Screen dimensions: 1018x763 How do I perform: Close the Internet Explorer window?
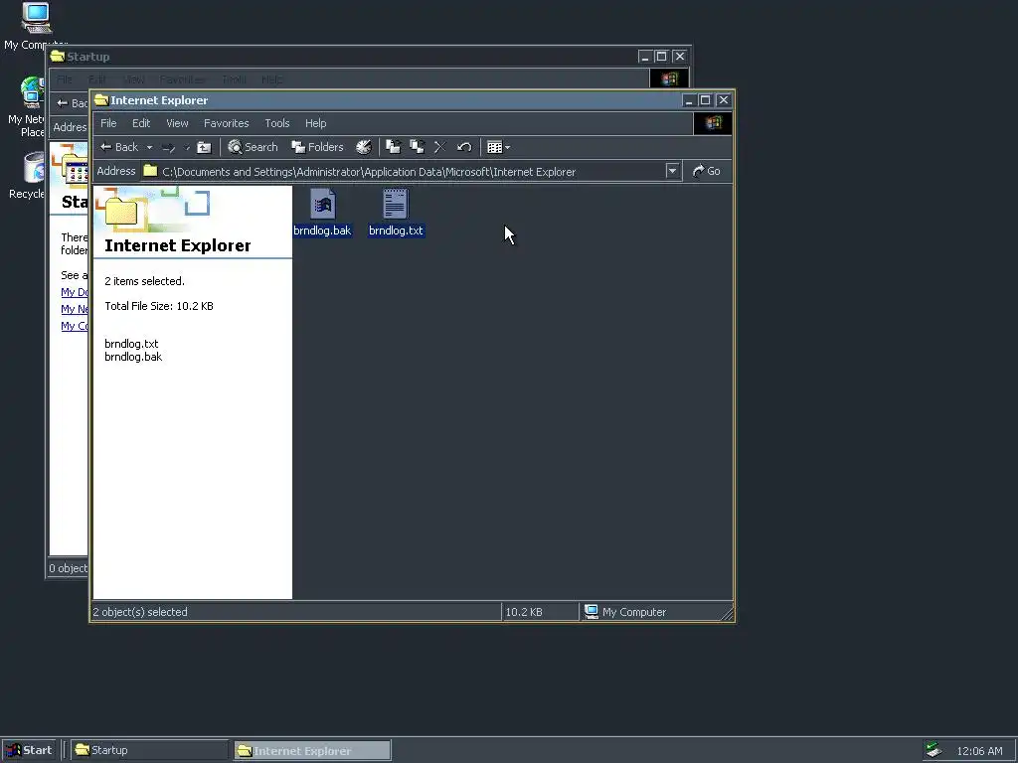(724, 100)
